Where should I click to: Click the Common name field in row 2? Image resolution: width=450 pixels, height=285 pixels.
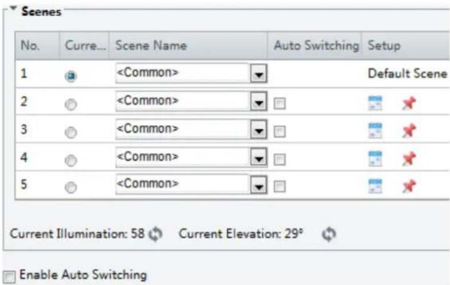click(x=183, y=101)
